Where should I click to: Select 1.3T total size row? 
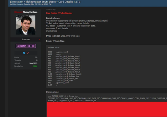pyautogui.click(x=52, y=85)
